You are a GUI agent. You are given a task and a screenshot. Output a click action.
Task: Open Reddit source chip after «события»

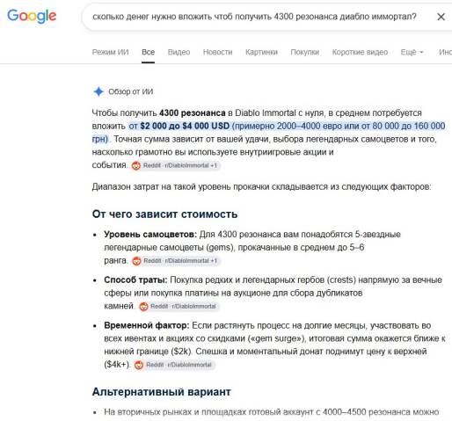176,165
